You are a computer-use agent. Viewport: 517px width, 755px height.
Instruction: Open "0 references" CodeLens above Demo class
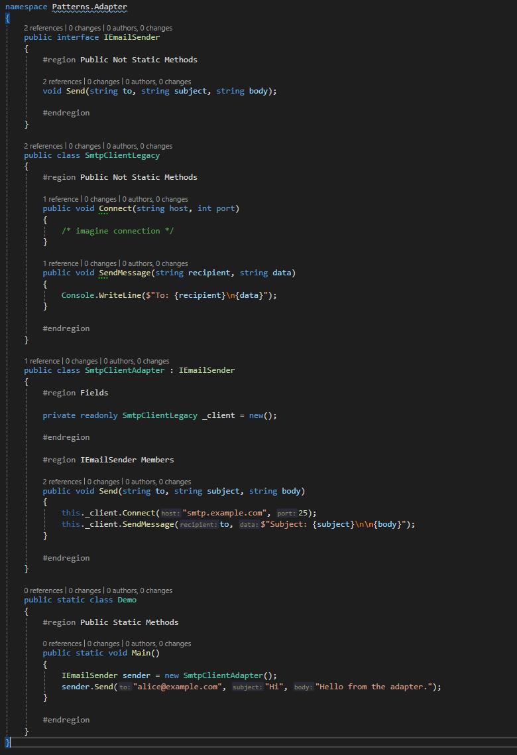43,590
